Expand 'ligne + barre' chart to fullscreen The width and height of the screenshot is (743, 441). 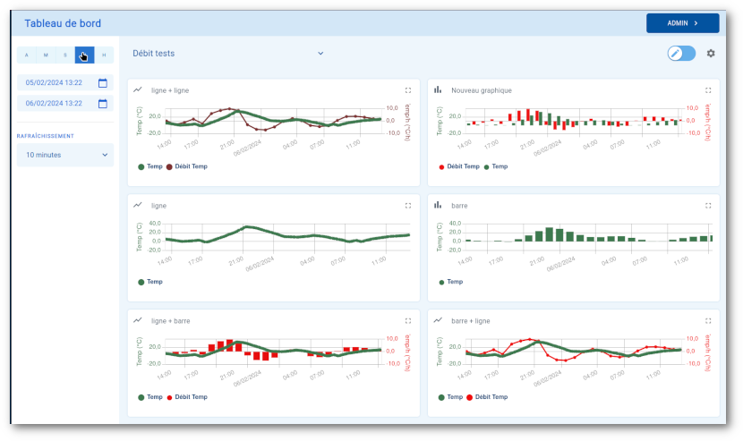point(408,319)
